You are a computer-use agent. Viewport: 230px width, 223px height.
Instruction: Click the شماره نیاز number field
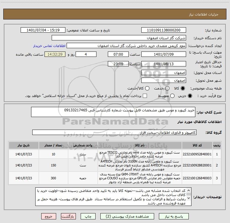click(x=164, y=30)
